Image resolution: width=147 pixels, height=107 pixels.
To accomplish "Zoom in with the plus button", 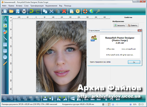I will [131, 104].
